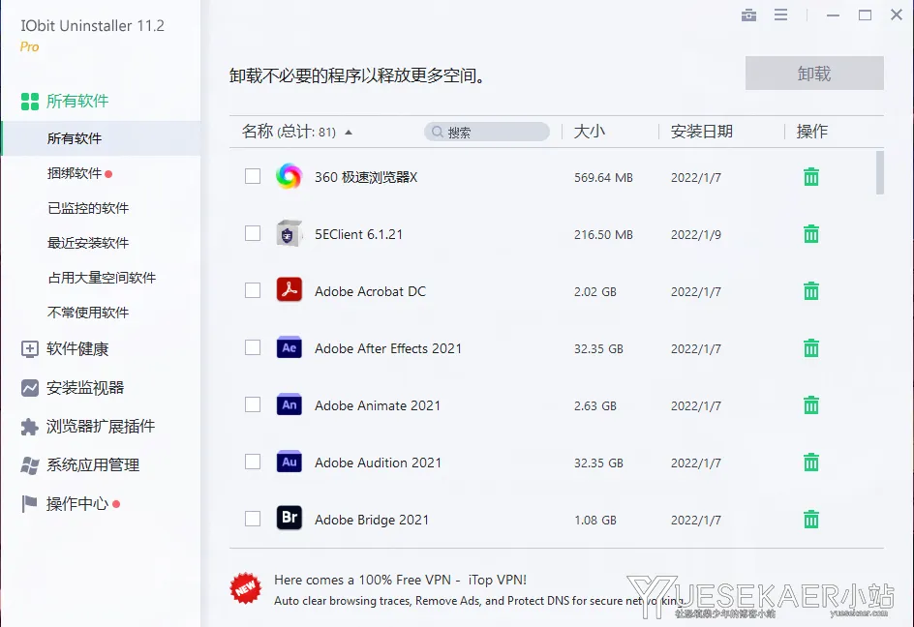This screenshot has width=914, height=627.
Task: Click the 卸载 button
Action: coord(814,74)
